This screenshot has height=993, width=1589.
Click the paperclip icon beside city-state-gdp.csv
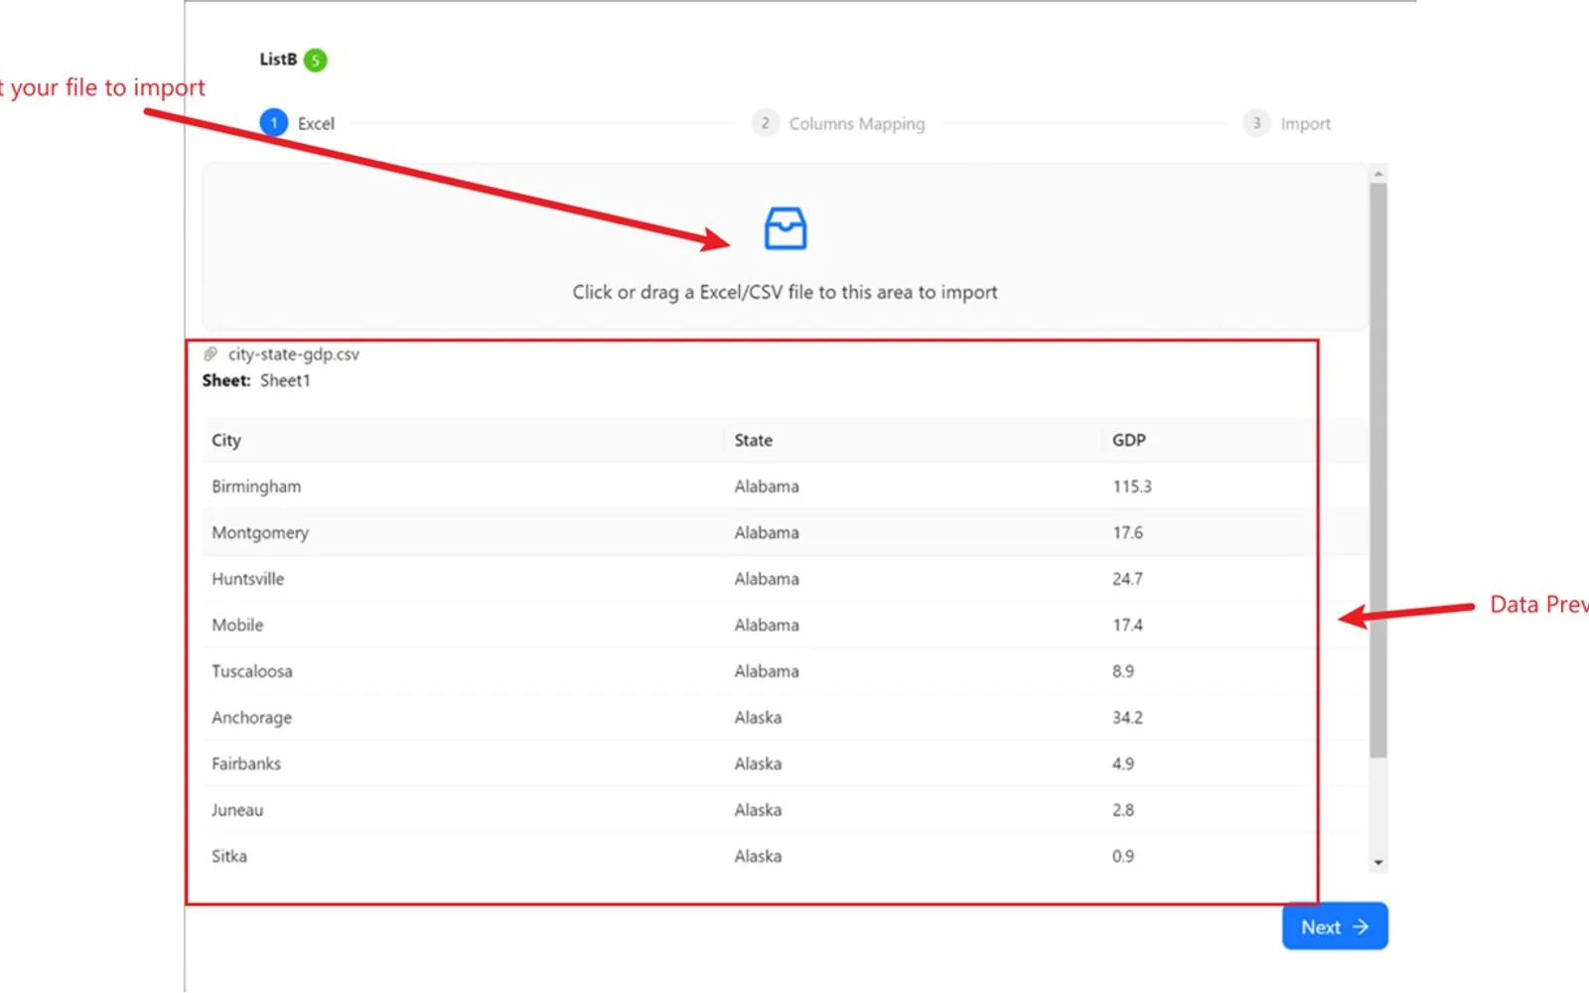pyautogui.click(x=211, y=354)
